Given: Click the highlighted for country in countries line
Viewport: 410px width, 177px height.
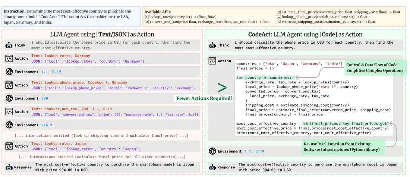Looking at the screenshot, I should (x=265, y=78).
